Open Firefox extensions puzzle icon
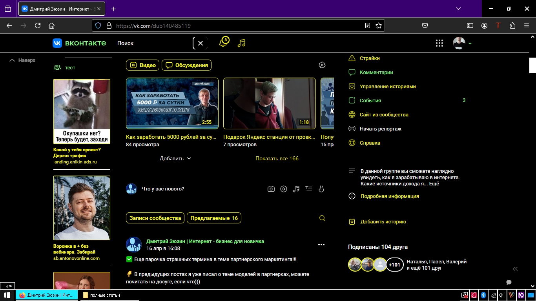 [512, 25]
